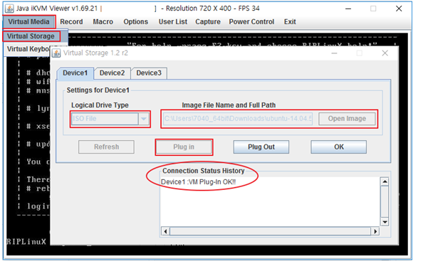Image resolution: width=428 pixels, height=264 pixels.
Task: Click the Open Image button
Action: (x=347, y=119)
